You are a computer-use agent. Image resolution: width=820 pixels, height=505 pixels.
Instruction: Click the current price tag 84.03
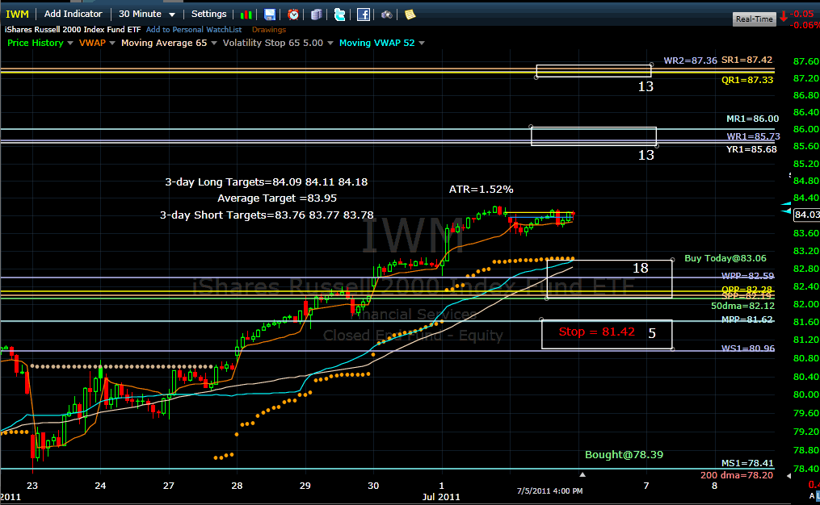click(806, 215)
